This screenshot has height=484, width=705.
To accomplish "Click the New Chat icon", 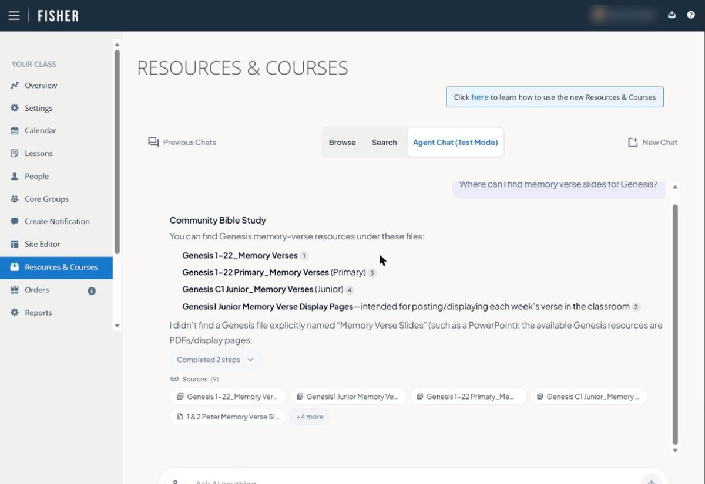I will click(x=633, y=142).
